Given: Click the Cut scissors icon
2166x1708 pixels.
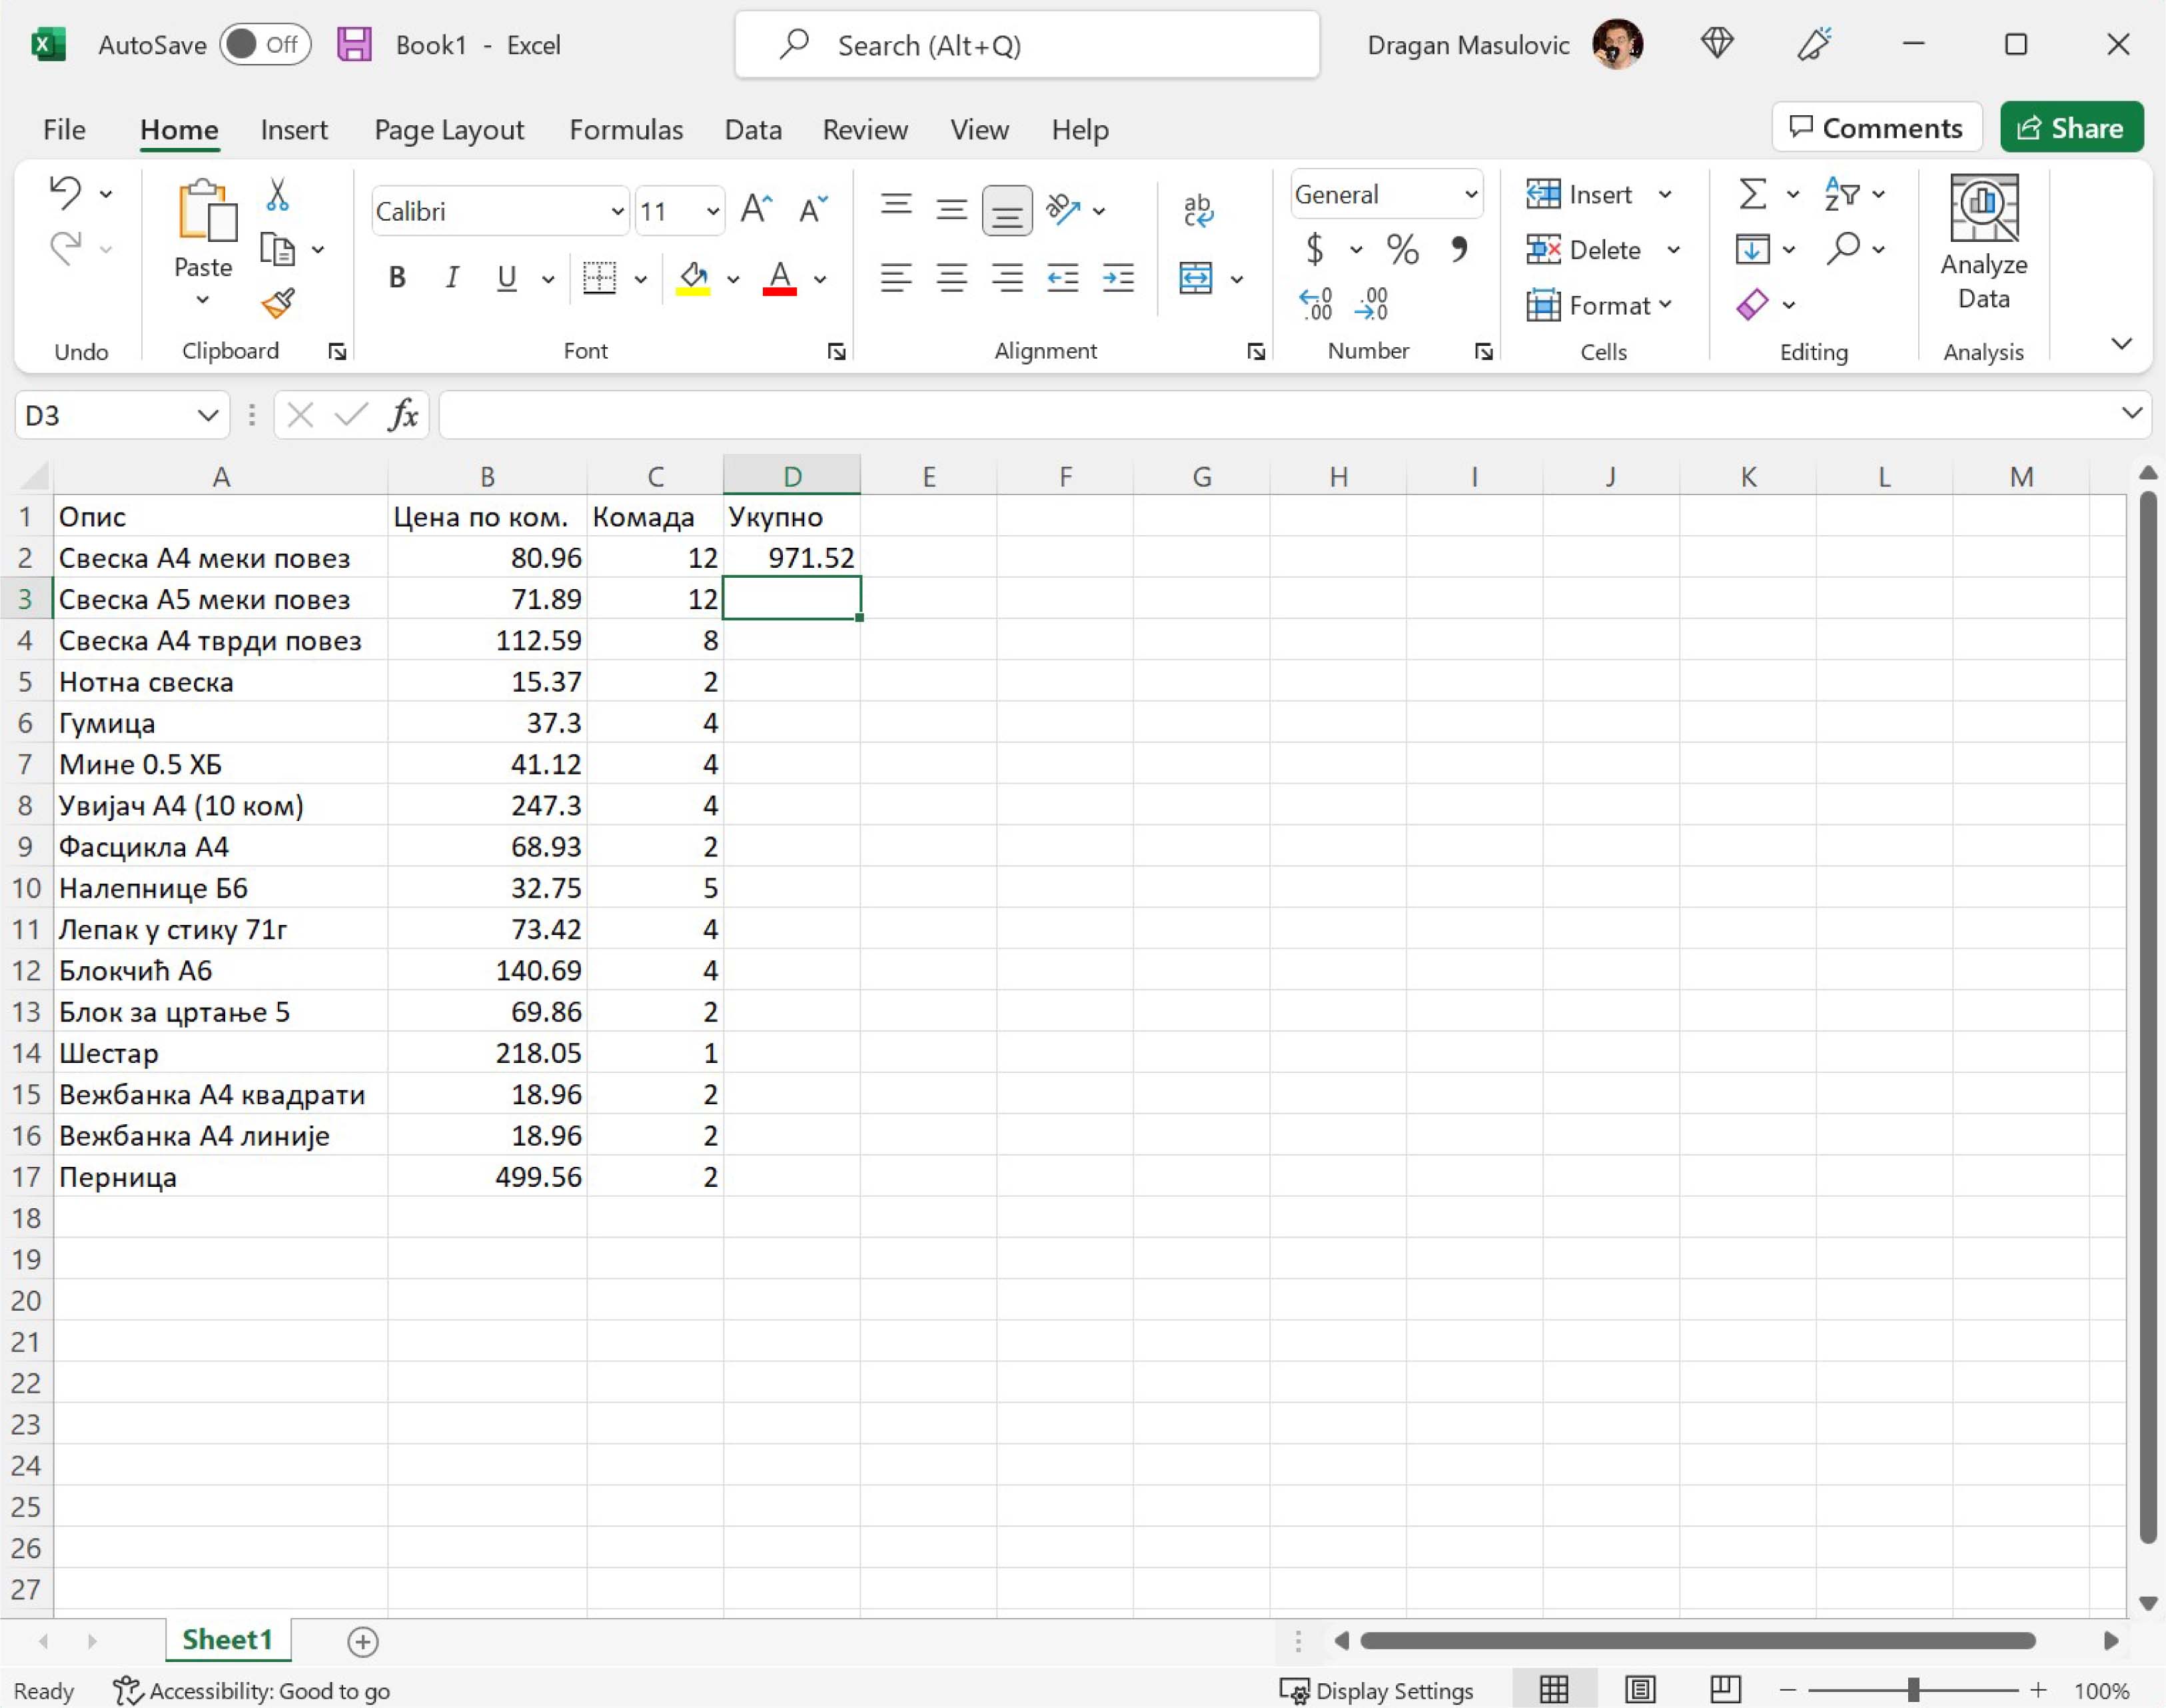Looking at the screenshot, I should (278, 195).
